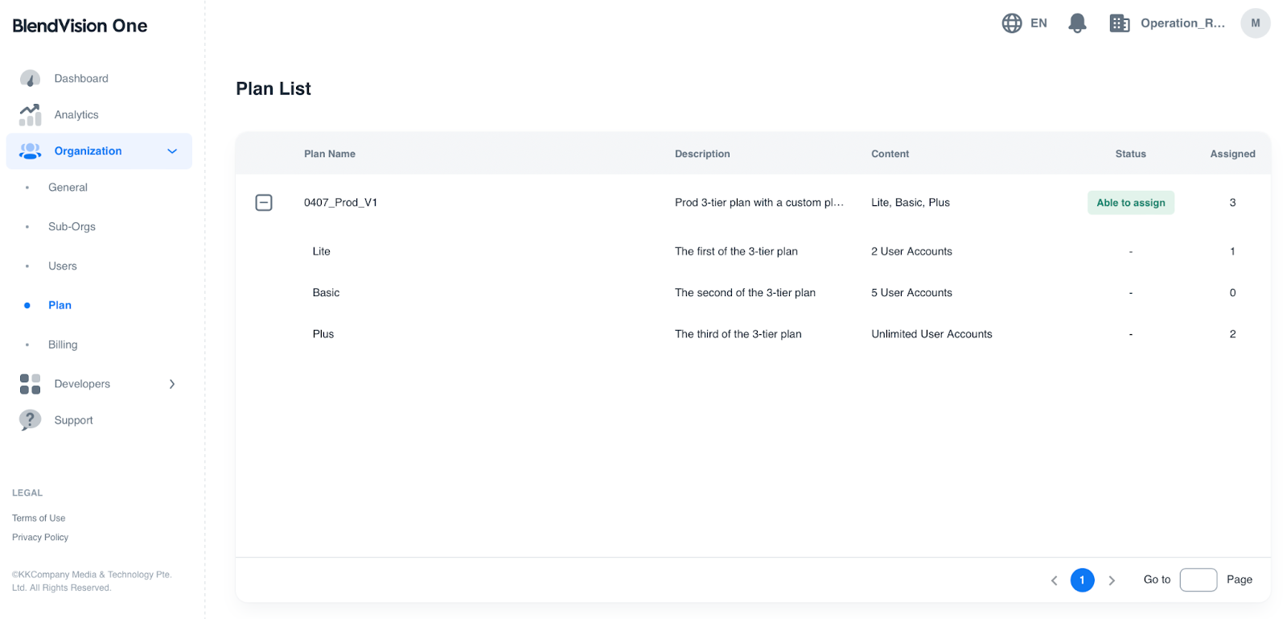Click the Dashboard gauge icon

tap(30, 79)
